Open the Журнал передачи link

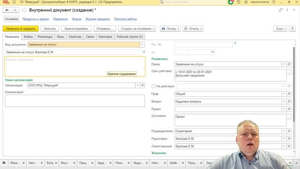(x=97, y=19)
